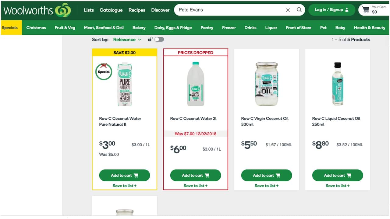Image resolution: width=390 pixels, height=219 pixels.
Task: Click the Pete Evans search input field
Action: pyautogui.click(x=229, y=10)
